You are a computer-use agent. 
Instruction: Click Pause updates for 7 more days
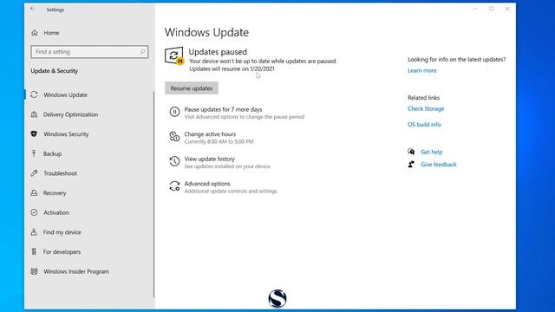223,109
